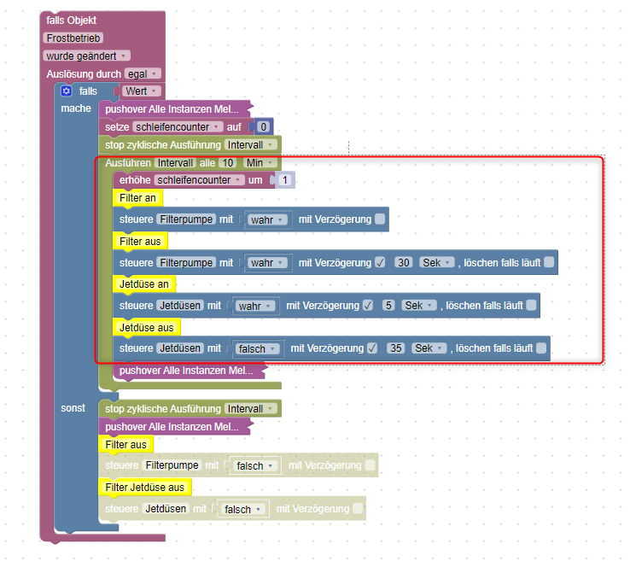Open schleifencounter dropdown in erhöhe block
Screen dimensions: 636x567
pyautogui.click(x=199, y=180)
